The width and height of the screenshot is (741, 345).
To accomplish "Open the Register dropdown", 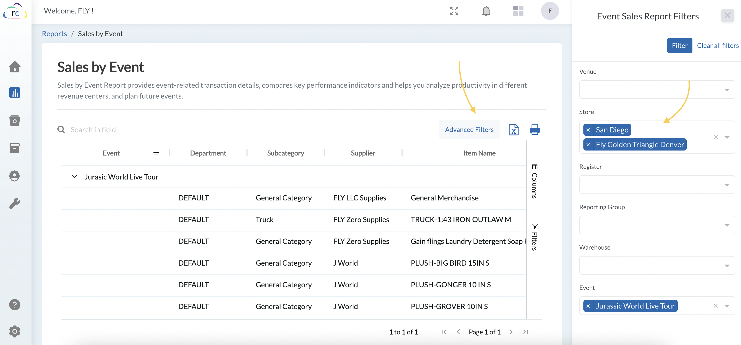I will coord(657,185).
